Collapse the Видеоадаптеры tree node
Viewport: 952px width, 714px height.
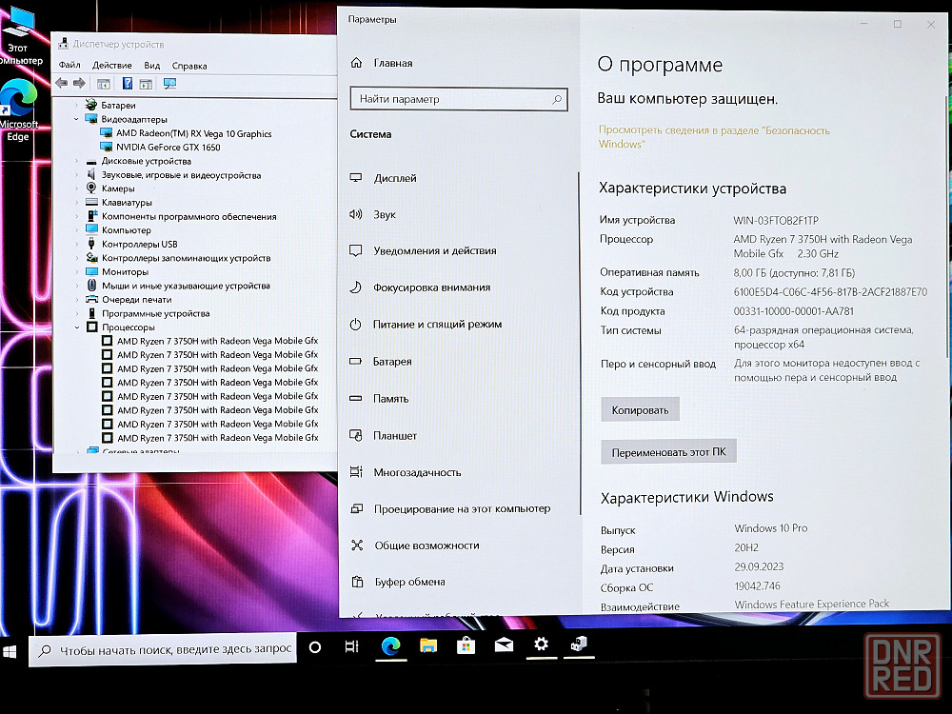(76, 120)
